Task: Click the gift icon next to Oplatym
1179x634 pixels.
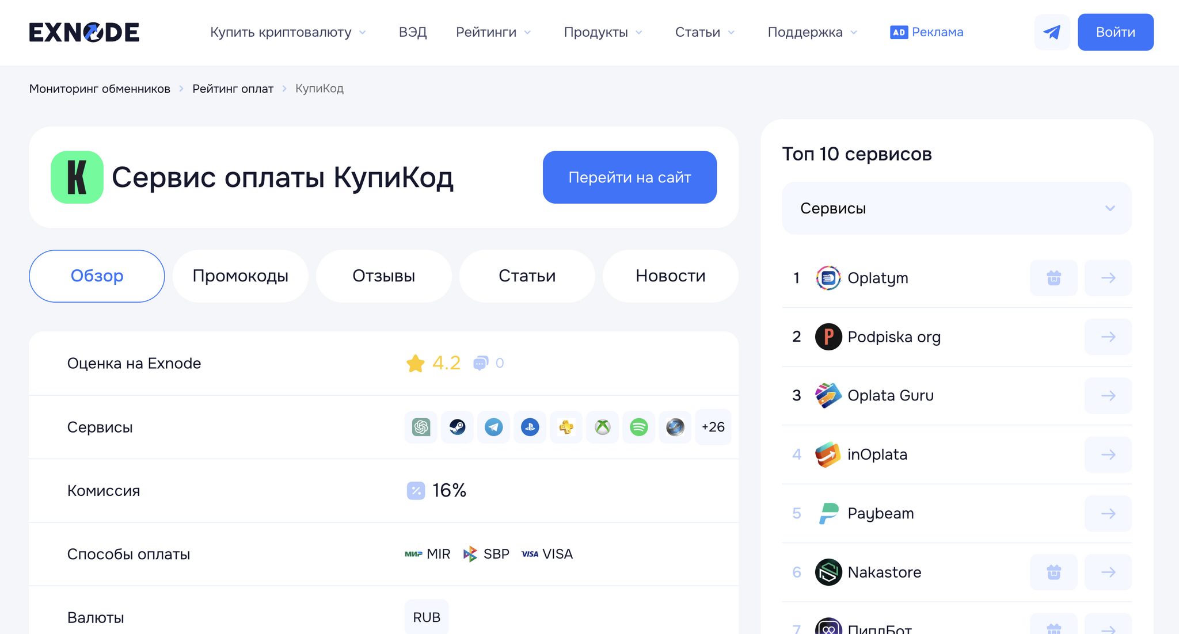Action: [1053, 278]
